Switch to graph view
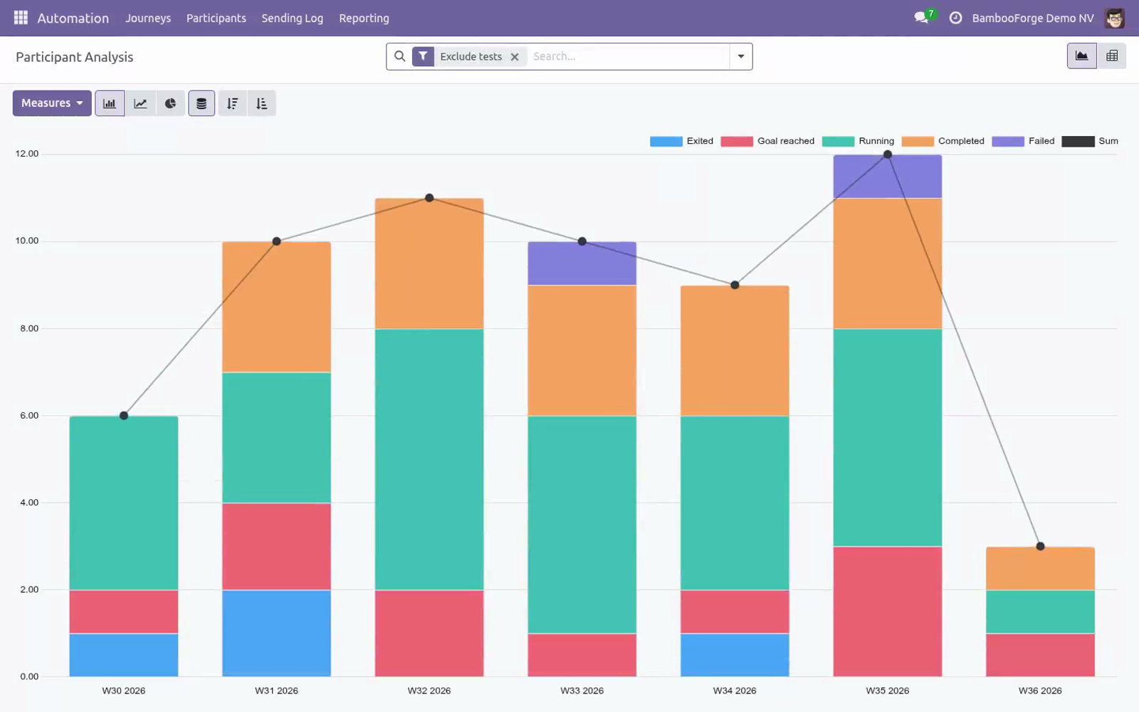The height and width of the screenshot is (712, 1139). pyautogui.click(x=1081, y=56)
